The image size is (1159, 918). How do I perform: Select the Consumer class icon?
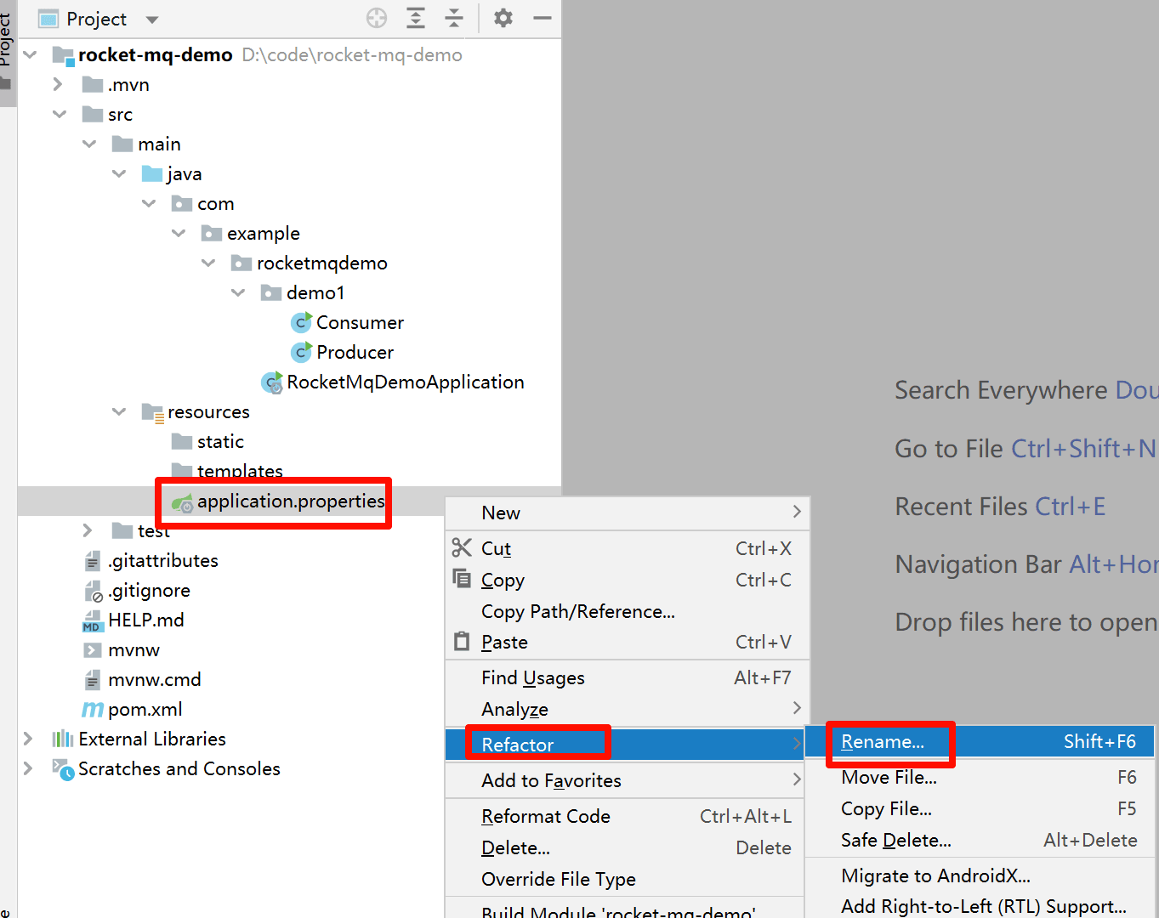pos(301,322)
